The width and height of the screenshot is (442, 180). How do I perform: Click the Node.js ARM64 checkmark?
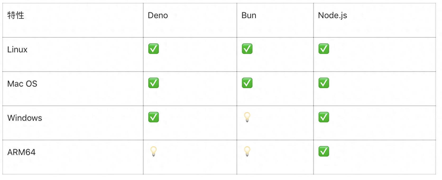(x=324, y=151)
